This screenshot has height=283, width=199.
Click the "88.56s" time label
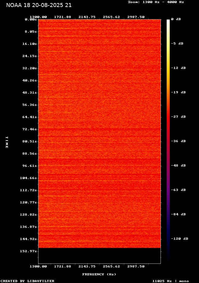pyautogui.click(x=30, y=154)
